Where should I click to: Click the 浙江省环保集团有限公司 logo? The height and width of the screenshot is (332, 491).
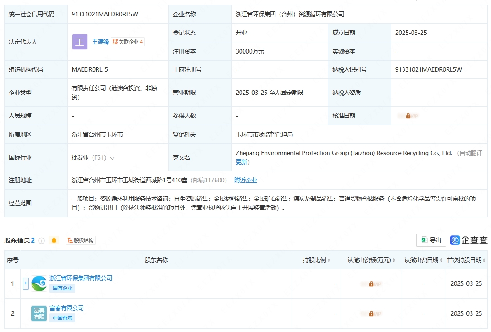click(x=39, y=283)
